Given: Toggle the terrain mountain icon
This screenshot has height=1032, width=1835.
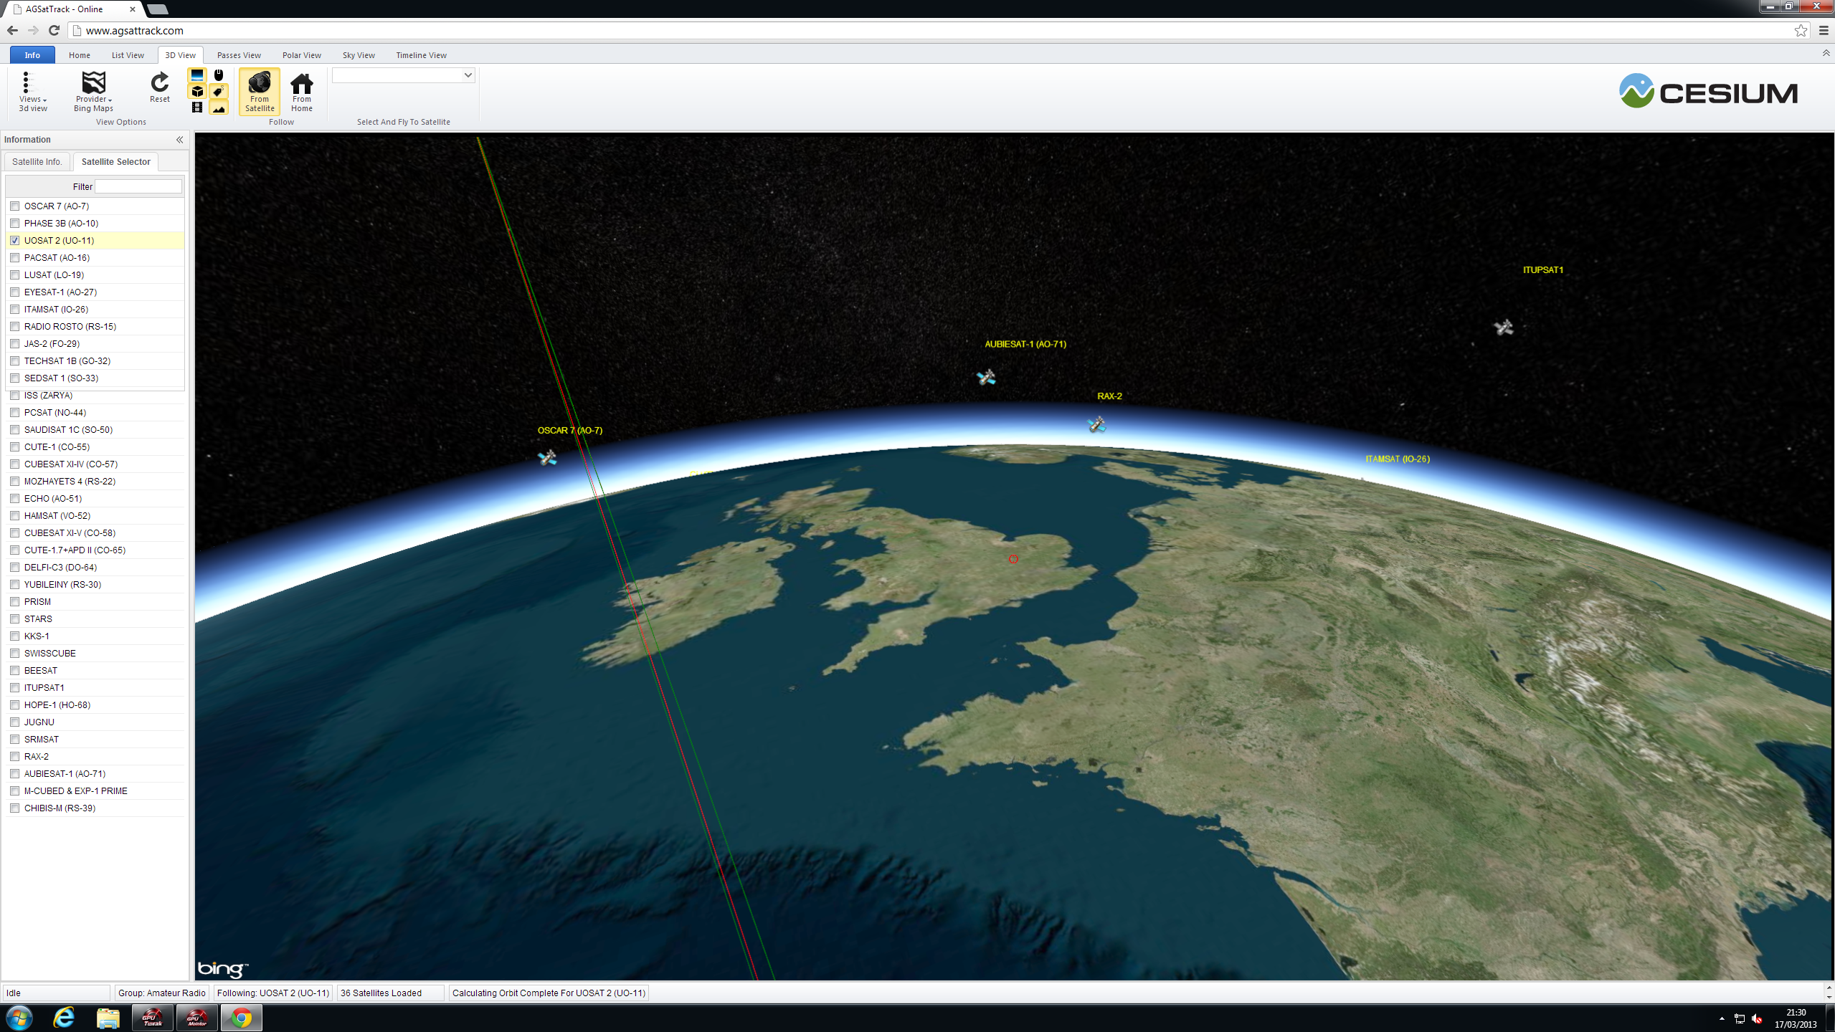Looking at the screenshot, I should click(219, 107).
